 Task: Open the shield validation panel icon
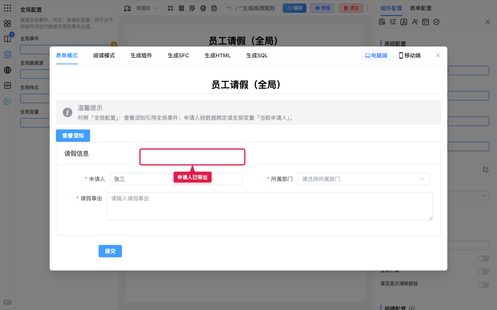tap(436, 22)
